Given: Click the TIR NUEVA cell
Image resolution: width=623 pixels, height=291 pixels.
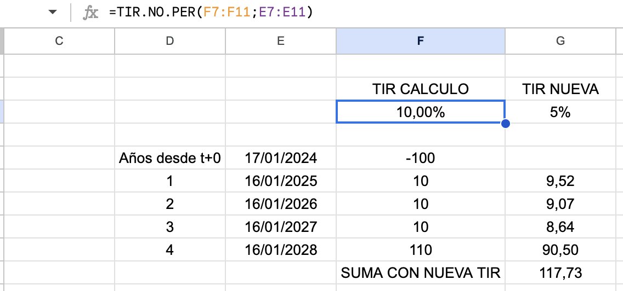Looking at the screenshot, I should pyautogui.click(x=560, y=89).
